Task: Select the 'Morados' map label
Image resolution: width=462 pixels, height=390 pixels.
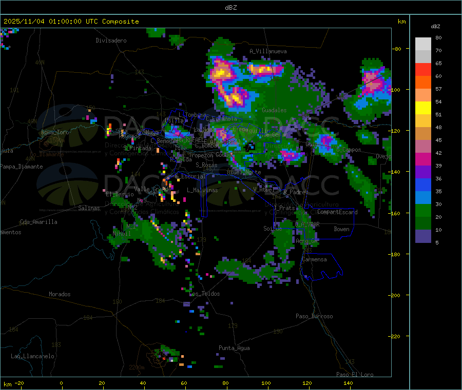Action: tap(60, 294)
